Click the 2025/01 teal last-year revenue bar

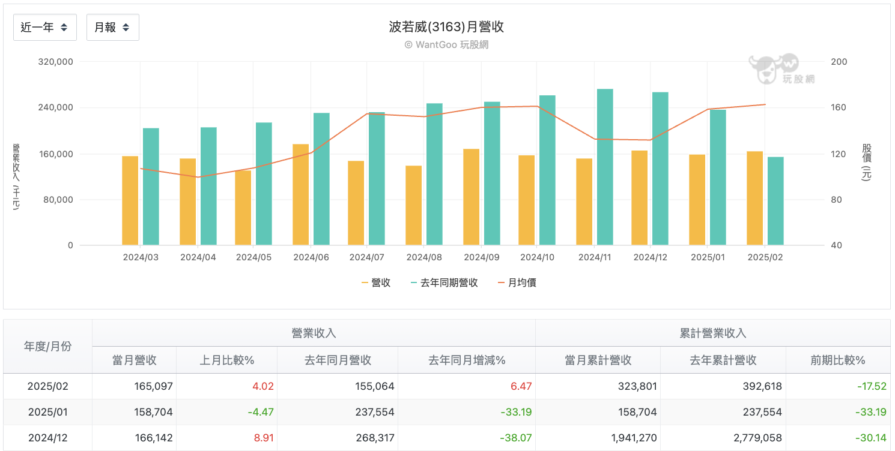click(718, 178)
